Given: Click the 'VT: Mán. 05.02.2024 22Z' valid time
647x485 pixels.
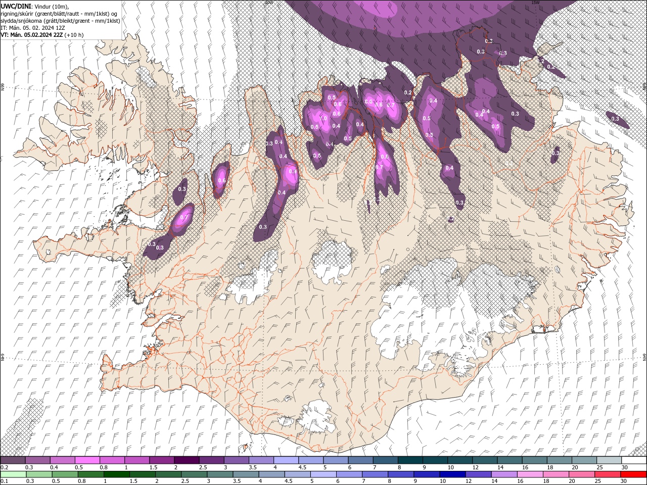Looking at the screenshot, I should (32, 35).
